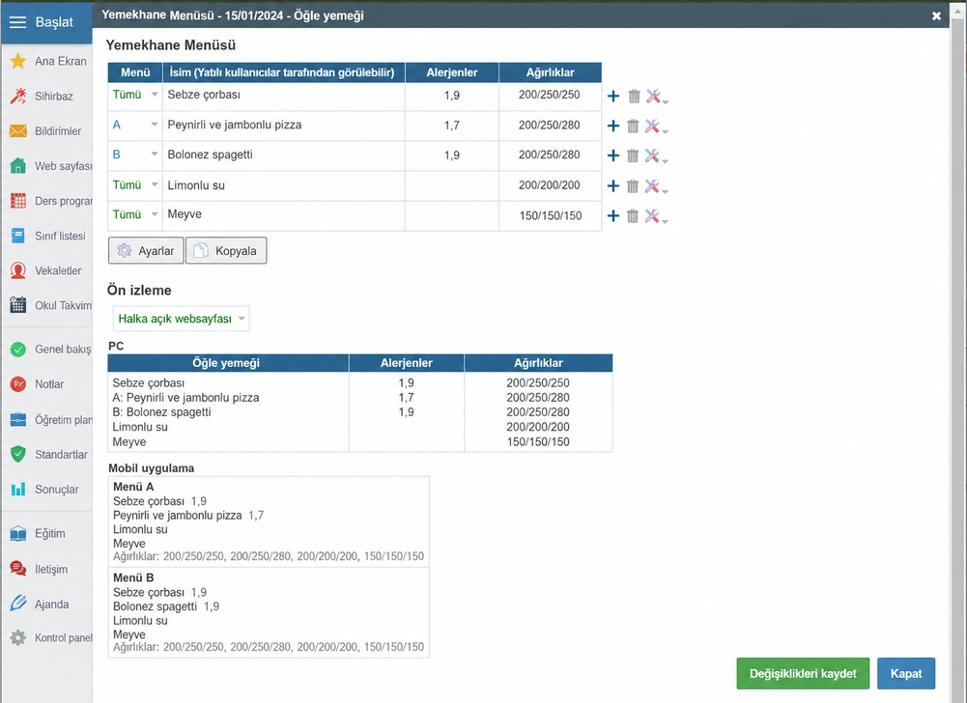Add a row after Sebze çorbası

click(x=613, y=97)
